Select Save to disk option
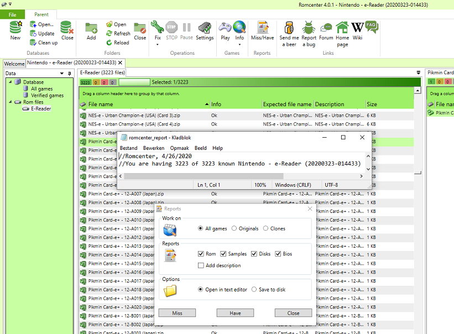The width and height of the screenshot is (454, 334). (x=254, y=289)
